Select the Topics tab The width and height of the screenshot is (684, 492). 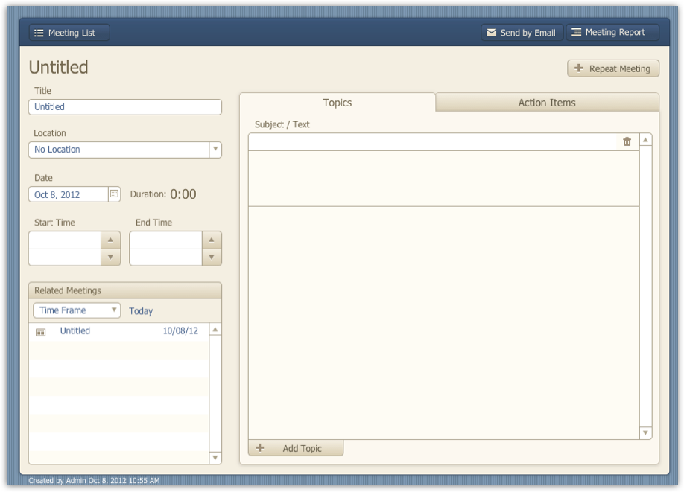(x=338, y=102)
